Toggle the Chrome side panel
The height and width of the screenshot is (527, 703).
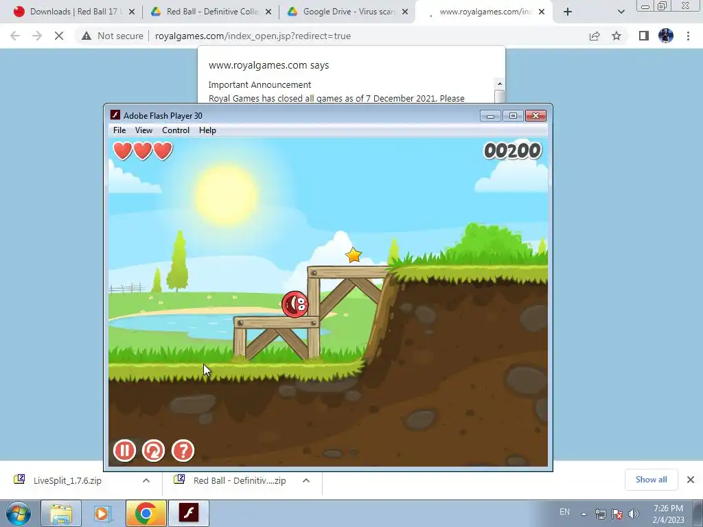coord(644,36)
